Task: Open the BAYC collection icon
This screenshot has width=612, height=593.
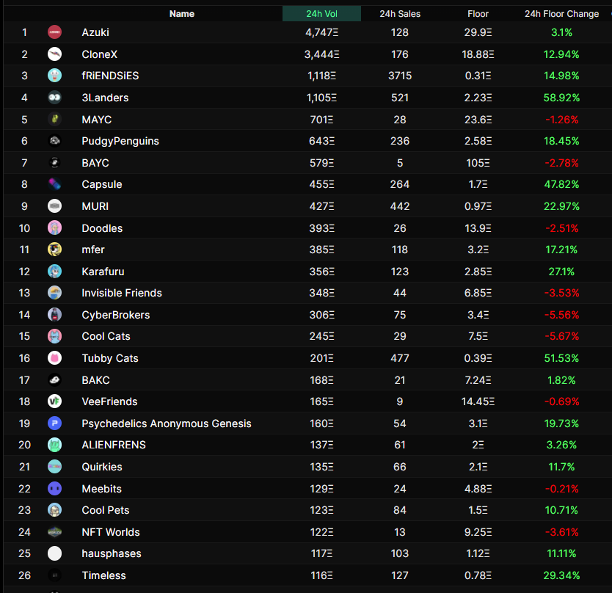Action: (x=54, y=162)
